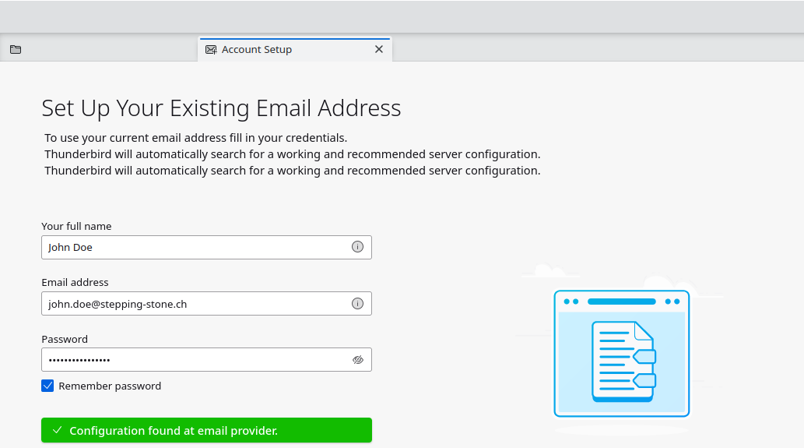The width and height of the screenshot is (804, 448).
Task: Click the Password field label
Action: tap(65, 340)
